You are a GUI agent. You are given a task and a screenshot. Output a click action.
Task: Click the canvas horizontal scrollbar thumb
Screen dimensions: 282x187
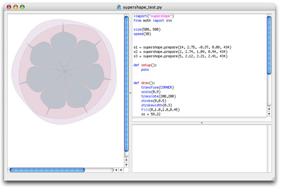point(47,170)
